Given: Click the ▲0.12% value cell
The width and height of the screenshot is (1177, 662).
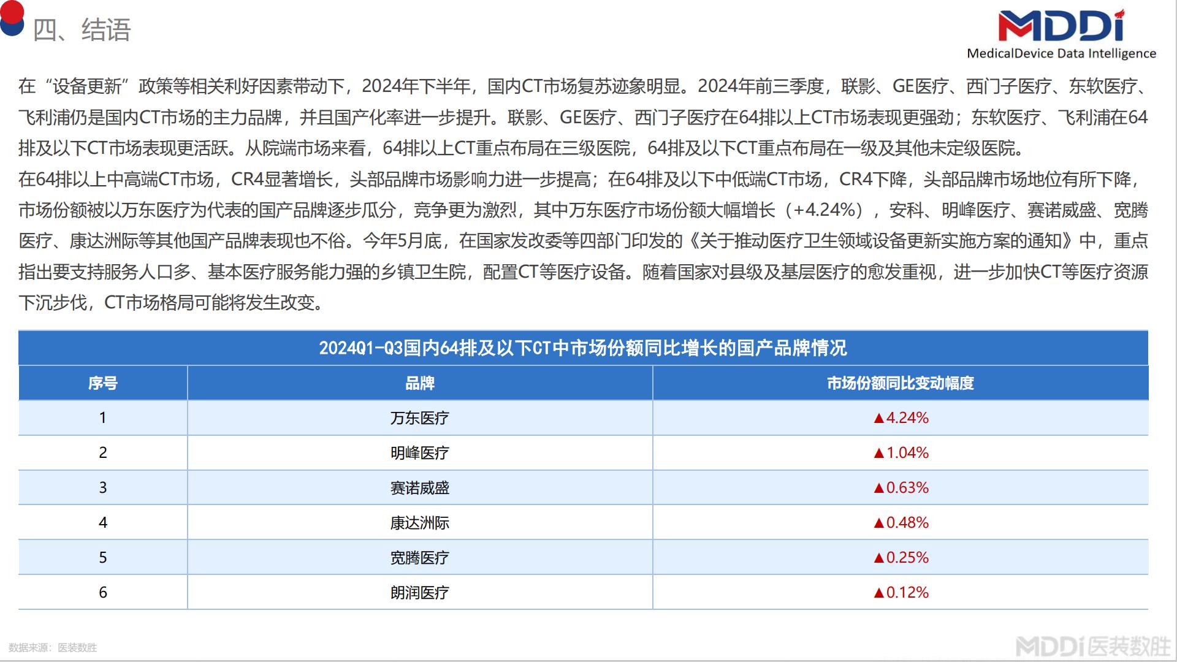Looking at the screenshot, I should click(x=901, y=593).
